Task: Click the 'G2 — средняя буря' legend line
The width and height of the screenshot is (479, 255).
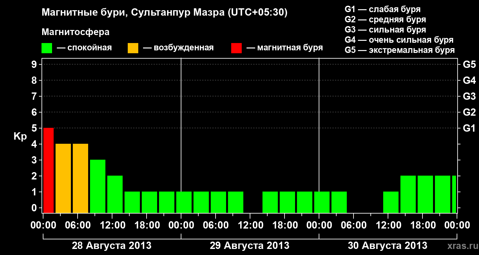Action: click(x=385, y=19)
